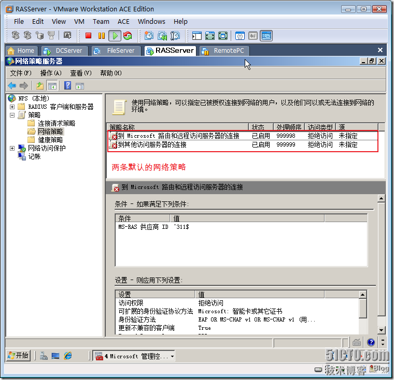
Task: Open the VM menu
Action: click(x=79, y=22)
